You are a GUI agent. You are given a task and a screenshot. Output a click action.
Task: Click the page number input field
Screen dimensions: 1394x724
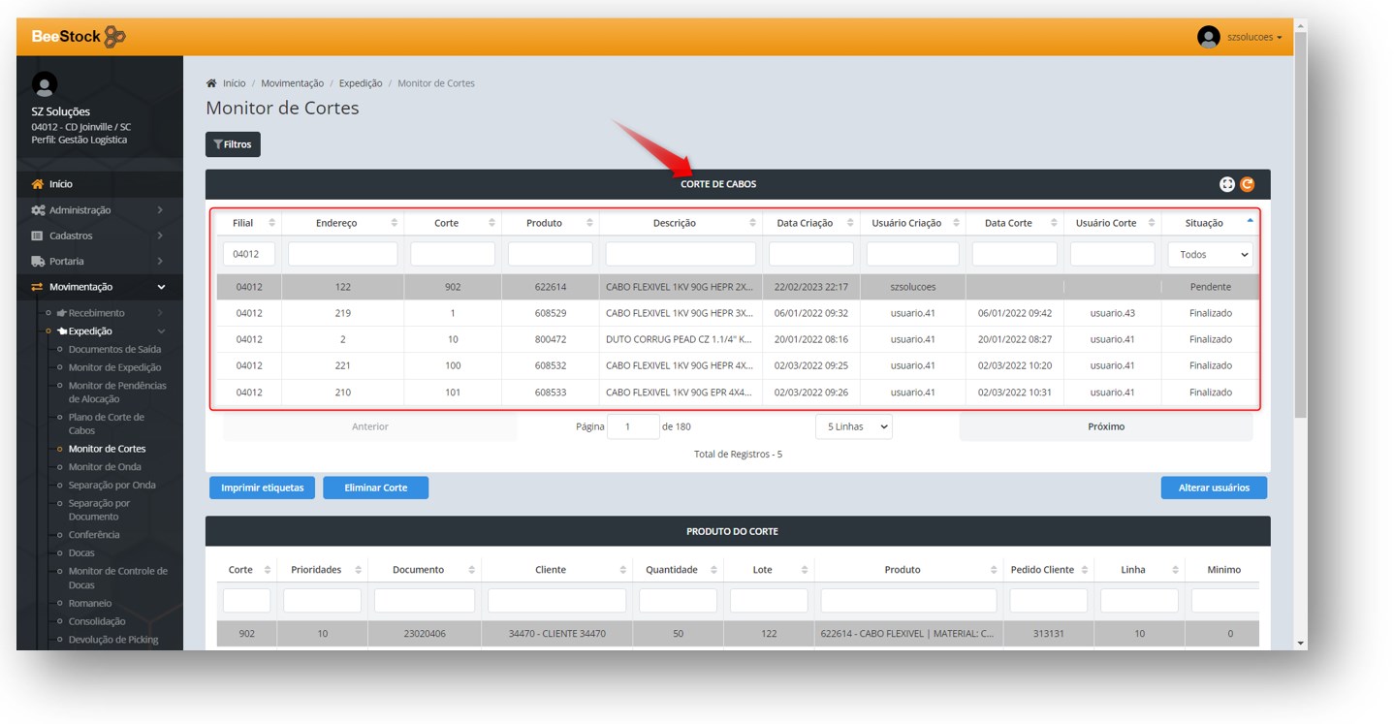click(632, 426)
